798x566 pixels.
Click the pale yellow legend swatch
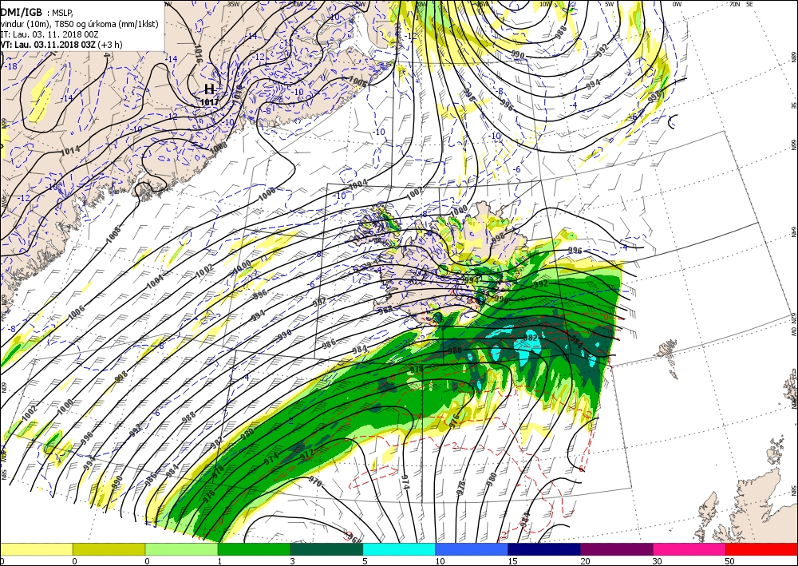36,549
